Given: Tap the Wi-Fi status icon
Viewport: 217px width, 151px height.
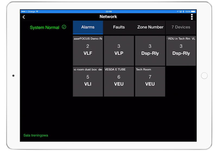Looking at the screenshot, I should pyautogui.click(x=37, y=12).
